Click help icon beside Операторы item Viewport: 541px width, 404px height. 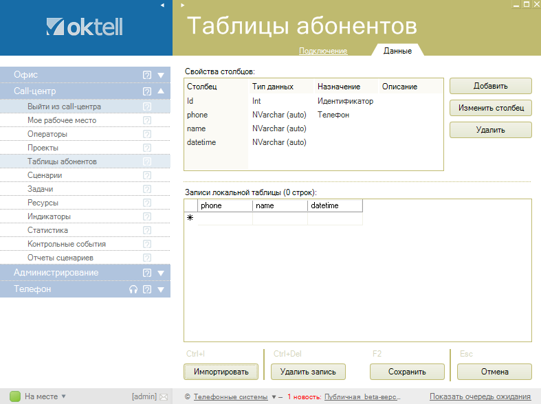(146, 134)
